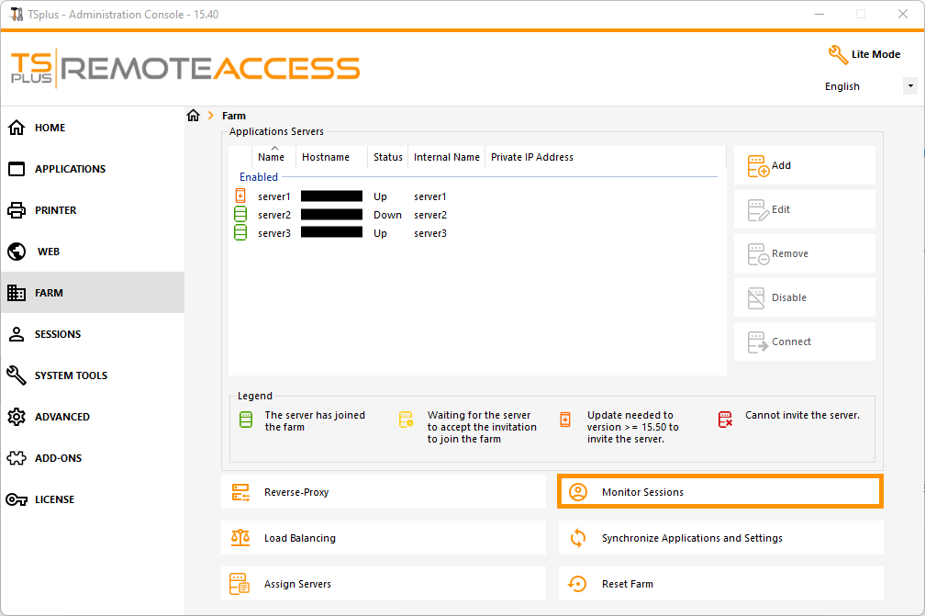Open the PRINTER section
Viewport: 925px width, 616px height.
(x=93, y=210)
